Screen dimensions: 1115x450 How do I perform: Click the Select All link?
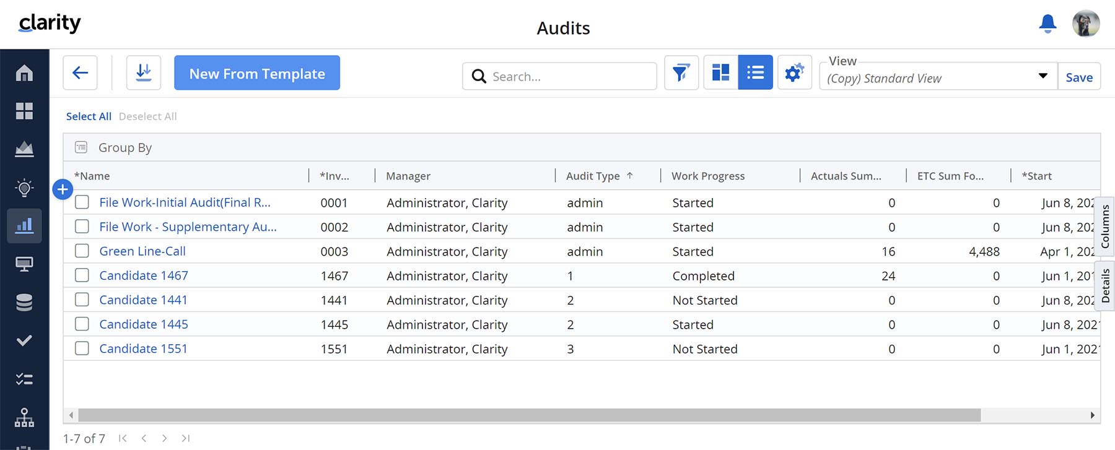click(x=89, y=116)
